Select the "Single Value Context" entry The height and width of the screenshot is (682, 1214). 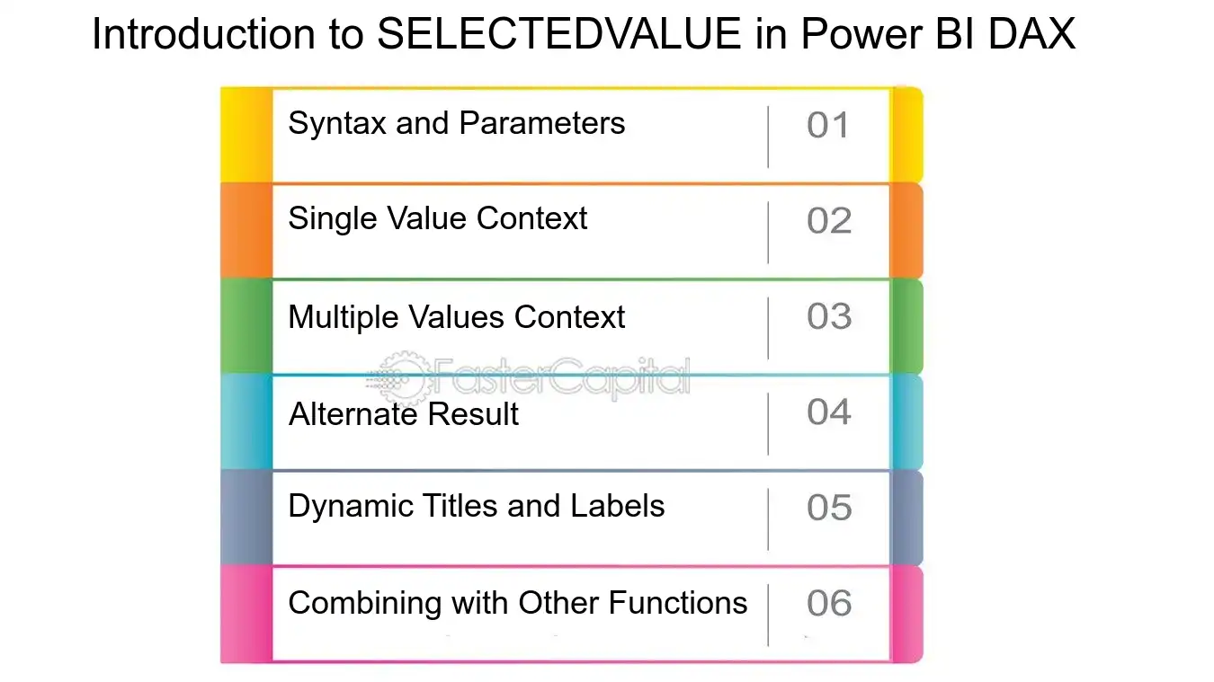(x=437, y=218)
